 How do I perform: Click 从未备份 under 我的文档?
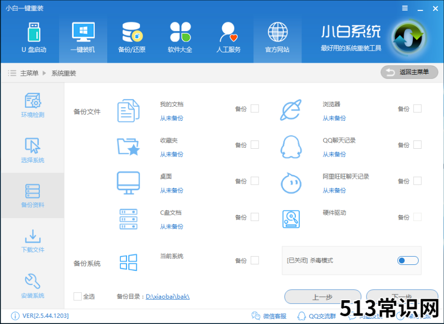tap(171, 118)
